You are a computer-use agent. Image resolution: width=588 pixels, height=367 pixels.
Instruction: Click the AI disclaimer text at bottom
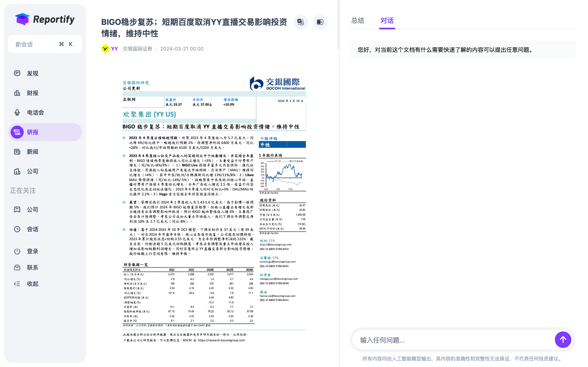tap(463, 359)
